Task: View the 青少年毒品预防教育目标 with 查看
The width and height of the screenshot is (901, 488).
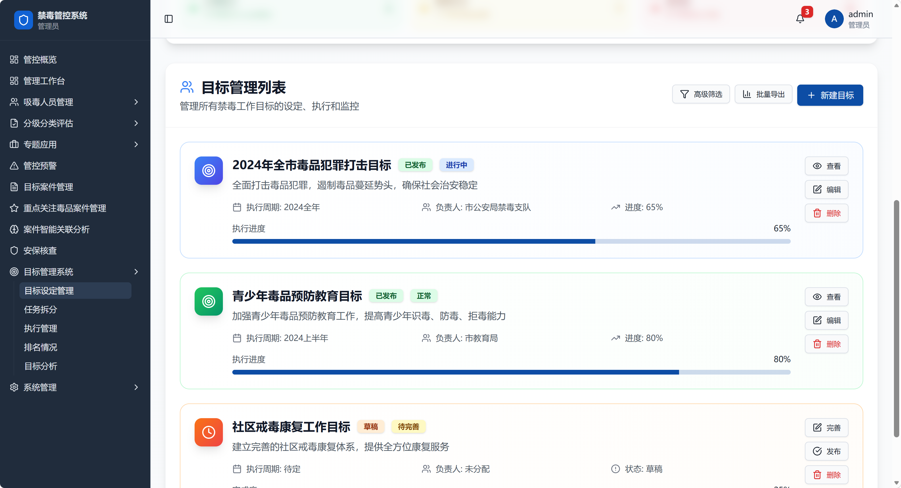Action: click(826, 297)
